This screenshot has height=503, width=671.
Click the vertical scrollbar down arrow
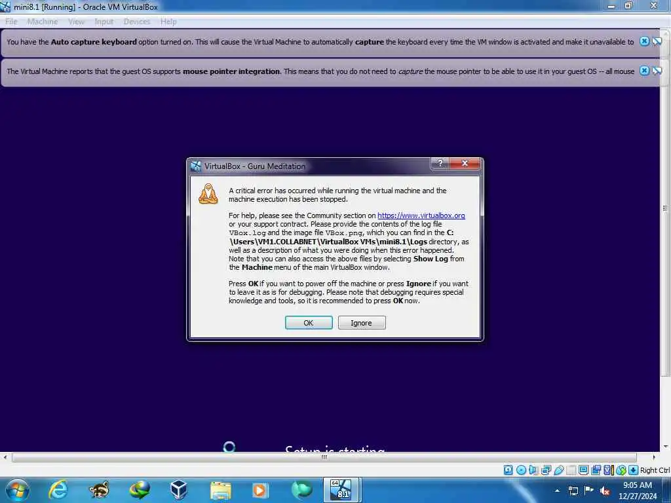click(x=665, y=447)
